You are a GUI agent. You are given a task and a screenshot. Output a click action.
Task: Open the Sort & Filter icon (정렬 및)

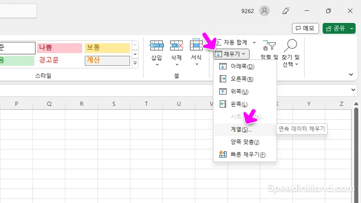pos(269,45)
